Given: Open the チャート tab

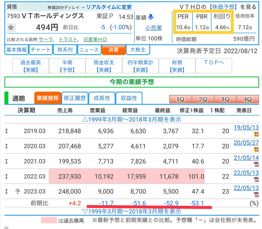Looking at the screenshot, I should 40,50.
